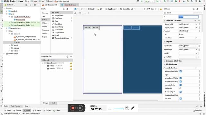Image resolution: width=206 pixels, height=115 pixels.
Task: Switch to Text tab of layout editor
Action: point(53,103)
